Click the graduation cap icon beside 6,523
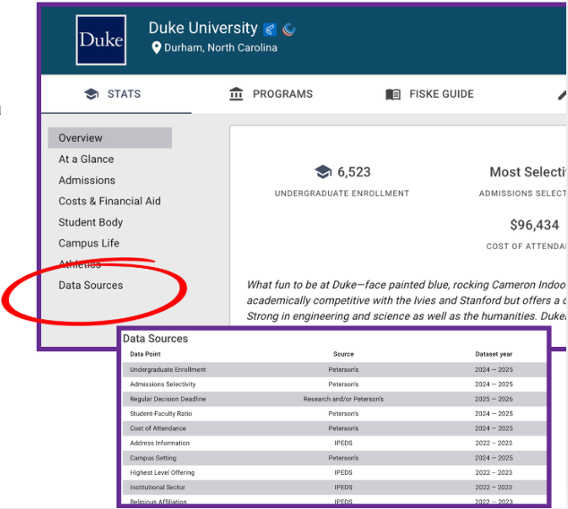Screen dimensions: 568x509 click(323, 172)
